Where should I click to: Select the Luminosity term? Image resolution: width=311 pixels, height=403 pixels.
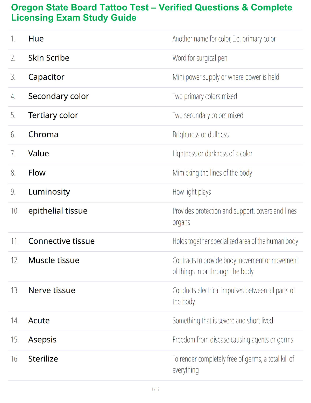click(x=49, y=192)
